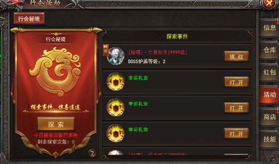Click the third 幸运礼盒 gift box icon

116,133
